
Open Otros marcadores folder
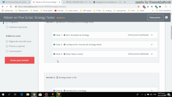click(x=163, y=11)
